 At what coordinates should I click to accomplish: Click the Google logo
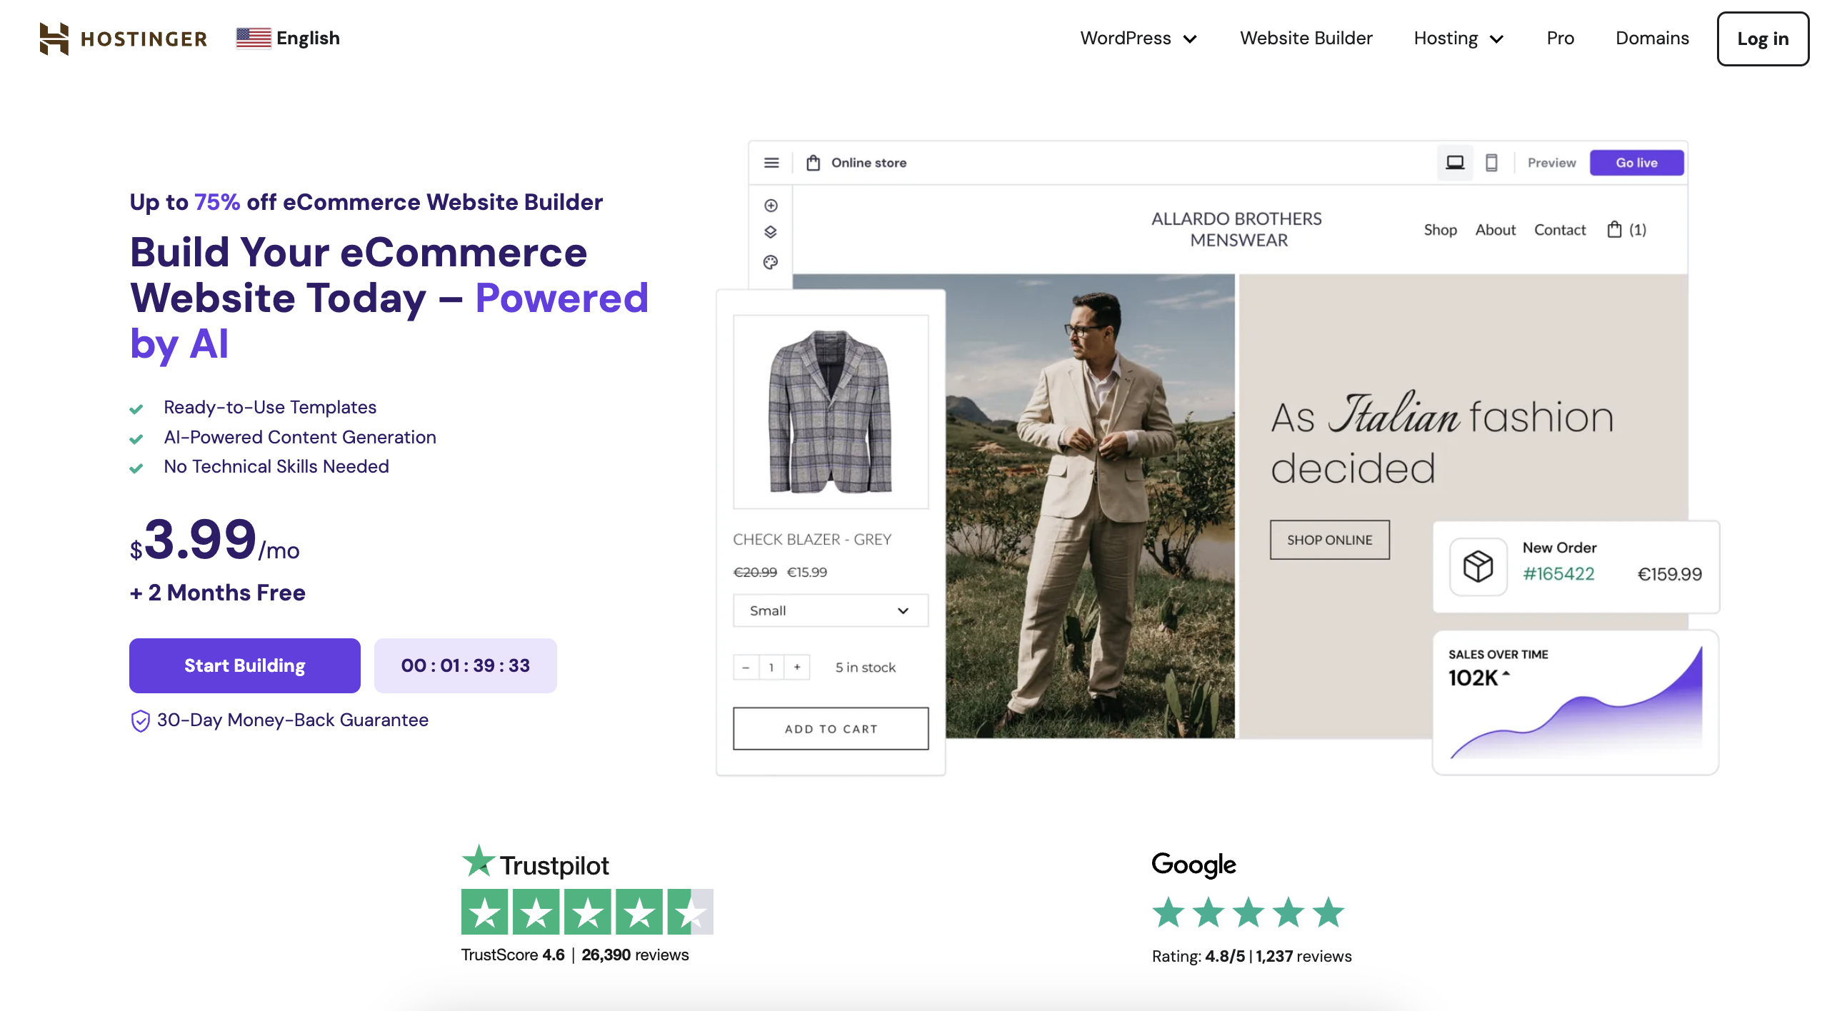coord(1193,864)
